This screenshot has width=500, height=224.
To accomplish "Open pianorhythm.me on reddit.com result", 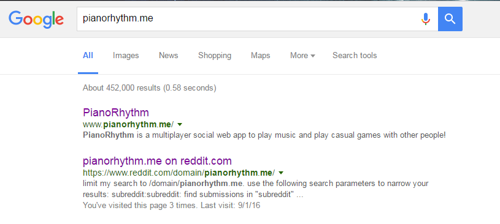I will tap(157, 161).
